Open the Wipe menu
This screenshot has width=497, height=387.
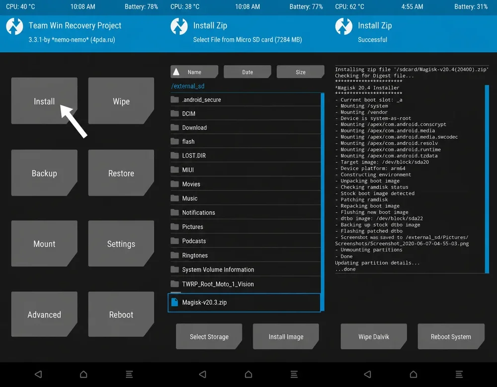[x=121, y=101]
